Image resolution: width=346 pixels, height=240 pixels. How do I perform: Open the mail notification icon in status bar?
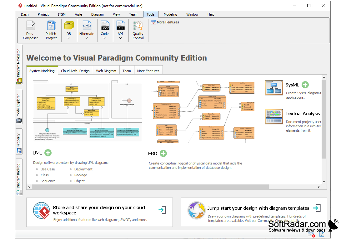click(x=311, y=235)
